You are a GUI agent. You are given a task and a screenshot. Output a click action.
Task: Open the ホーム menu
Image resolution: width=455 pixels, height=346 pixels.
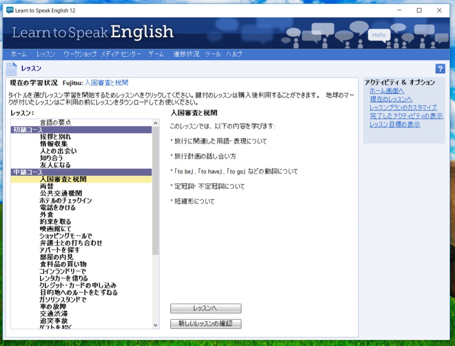[19, 54]
